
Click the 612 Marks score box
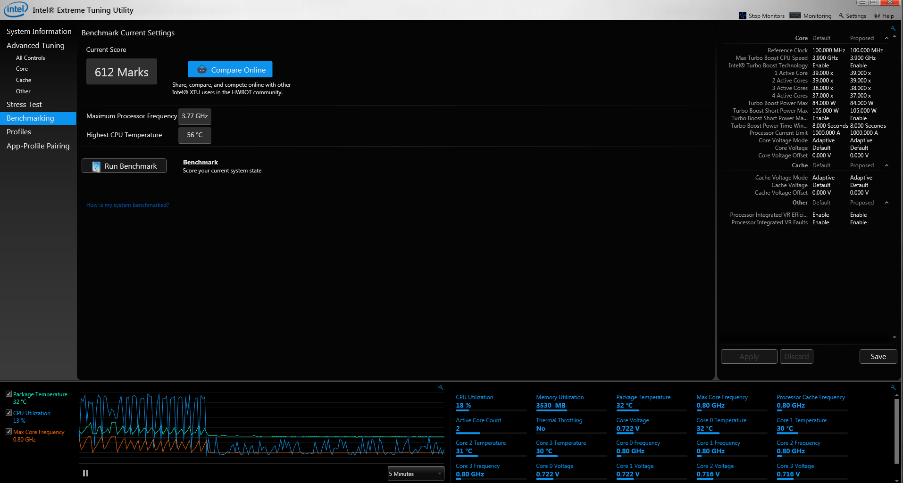122,72
